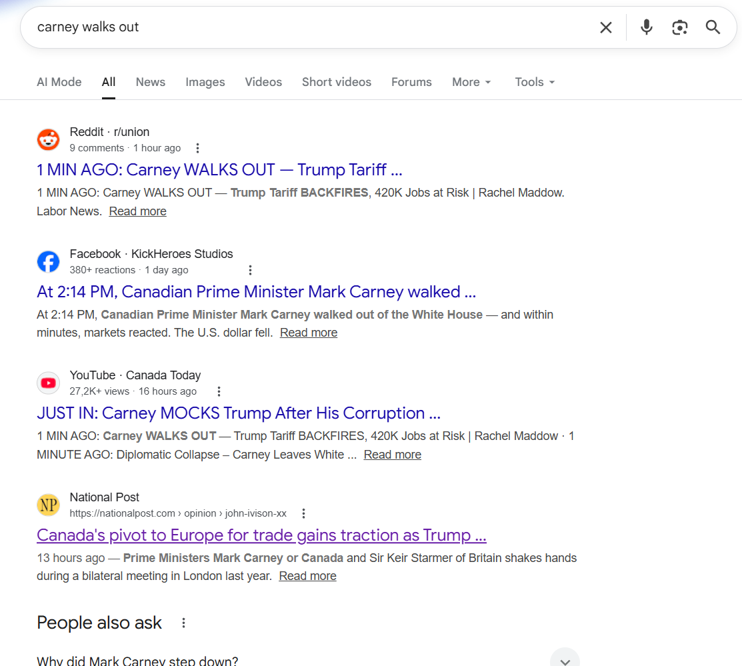Image resolution: width=742 pixels, height=666 pixels.
Task: Click into the search text field
Action: coord(300,27)
